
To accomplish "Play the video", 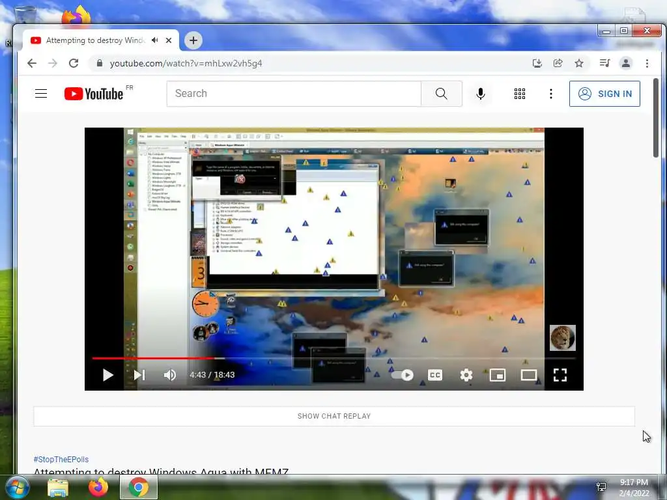I will [107, 374].
